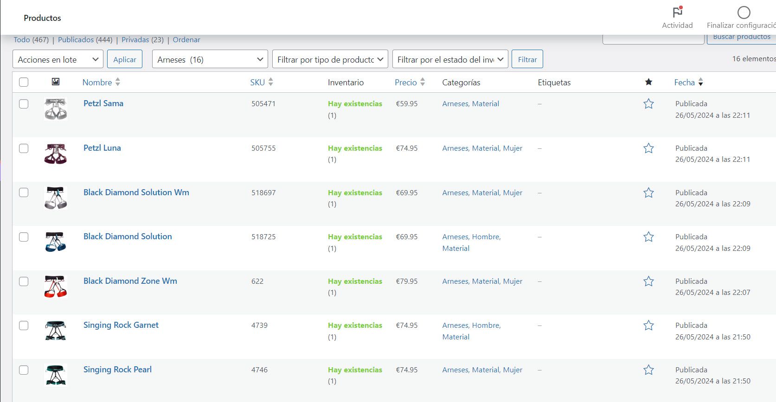Click the Aplicar button
776x402 pixels.
click(x=125, y=59)
